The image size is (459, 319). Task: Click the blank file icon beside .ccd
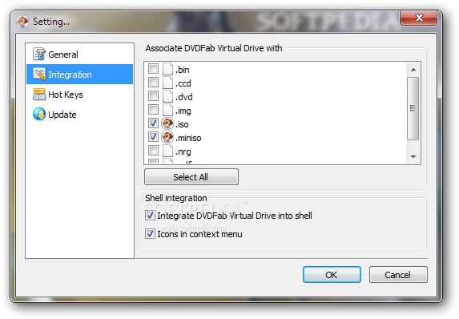click(x=167, y=83)
